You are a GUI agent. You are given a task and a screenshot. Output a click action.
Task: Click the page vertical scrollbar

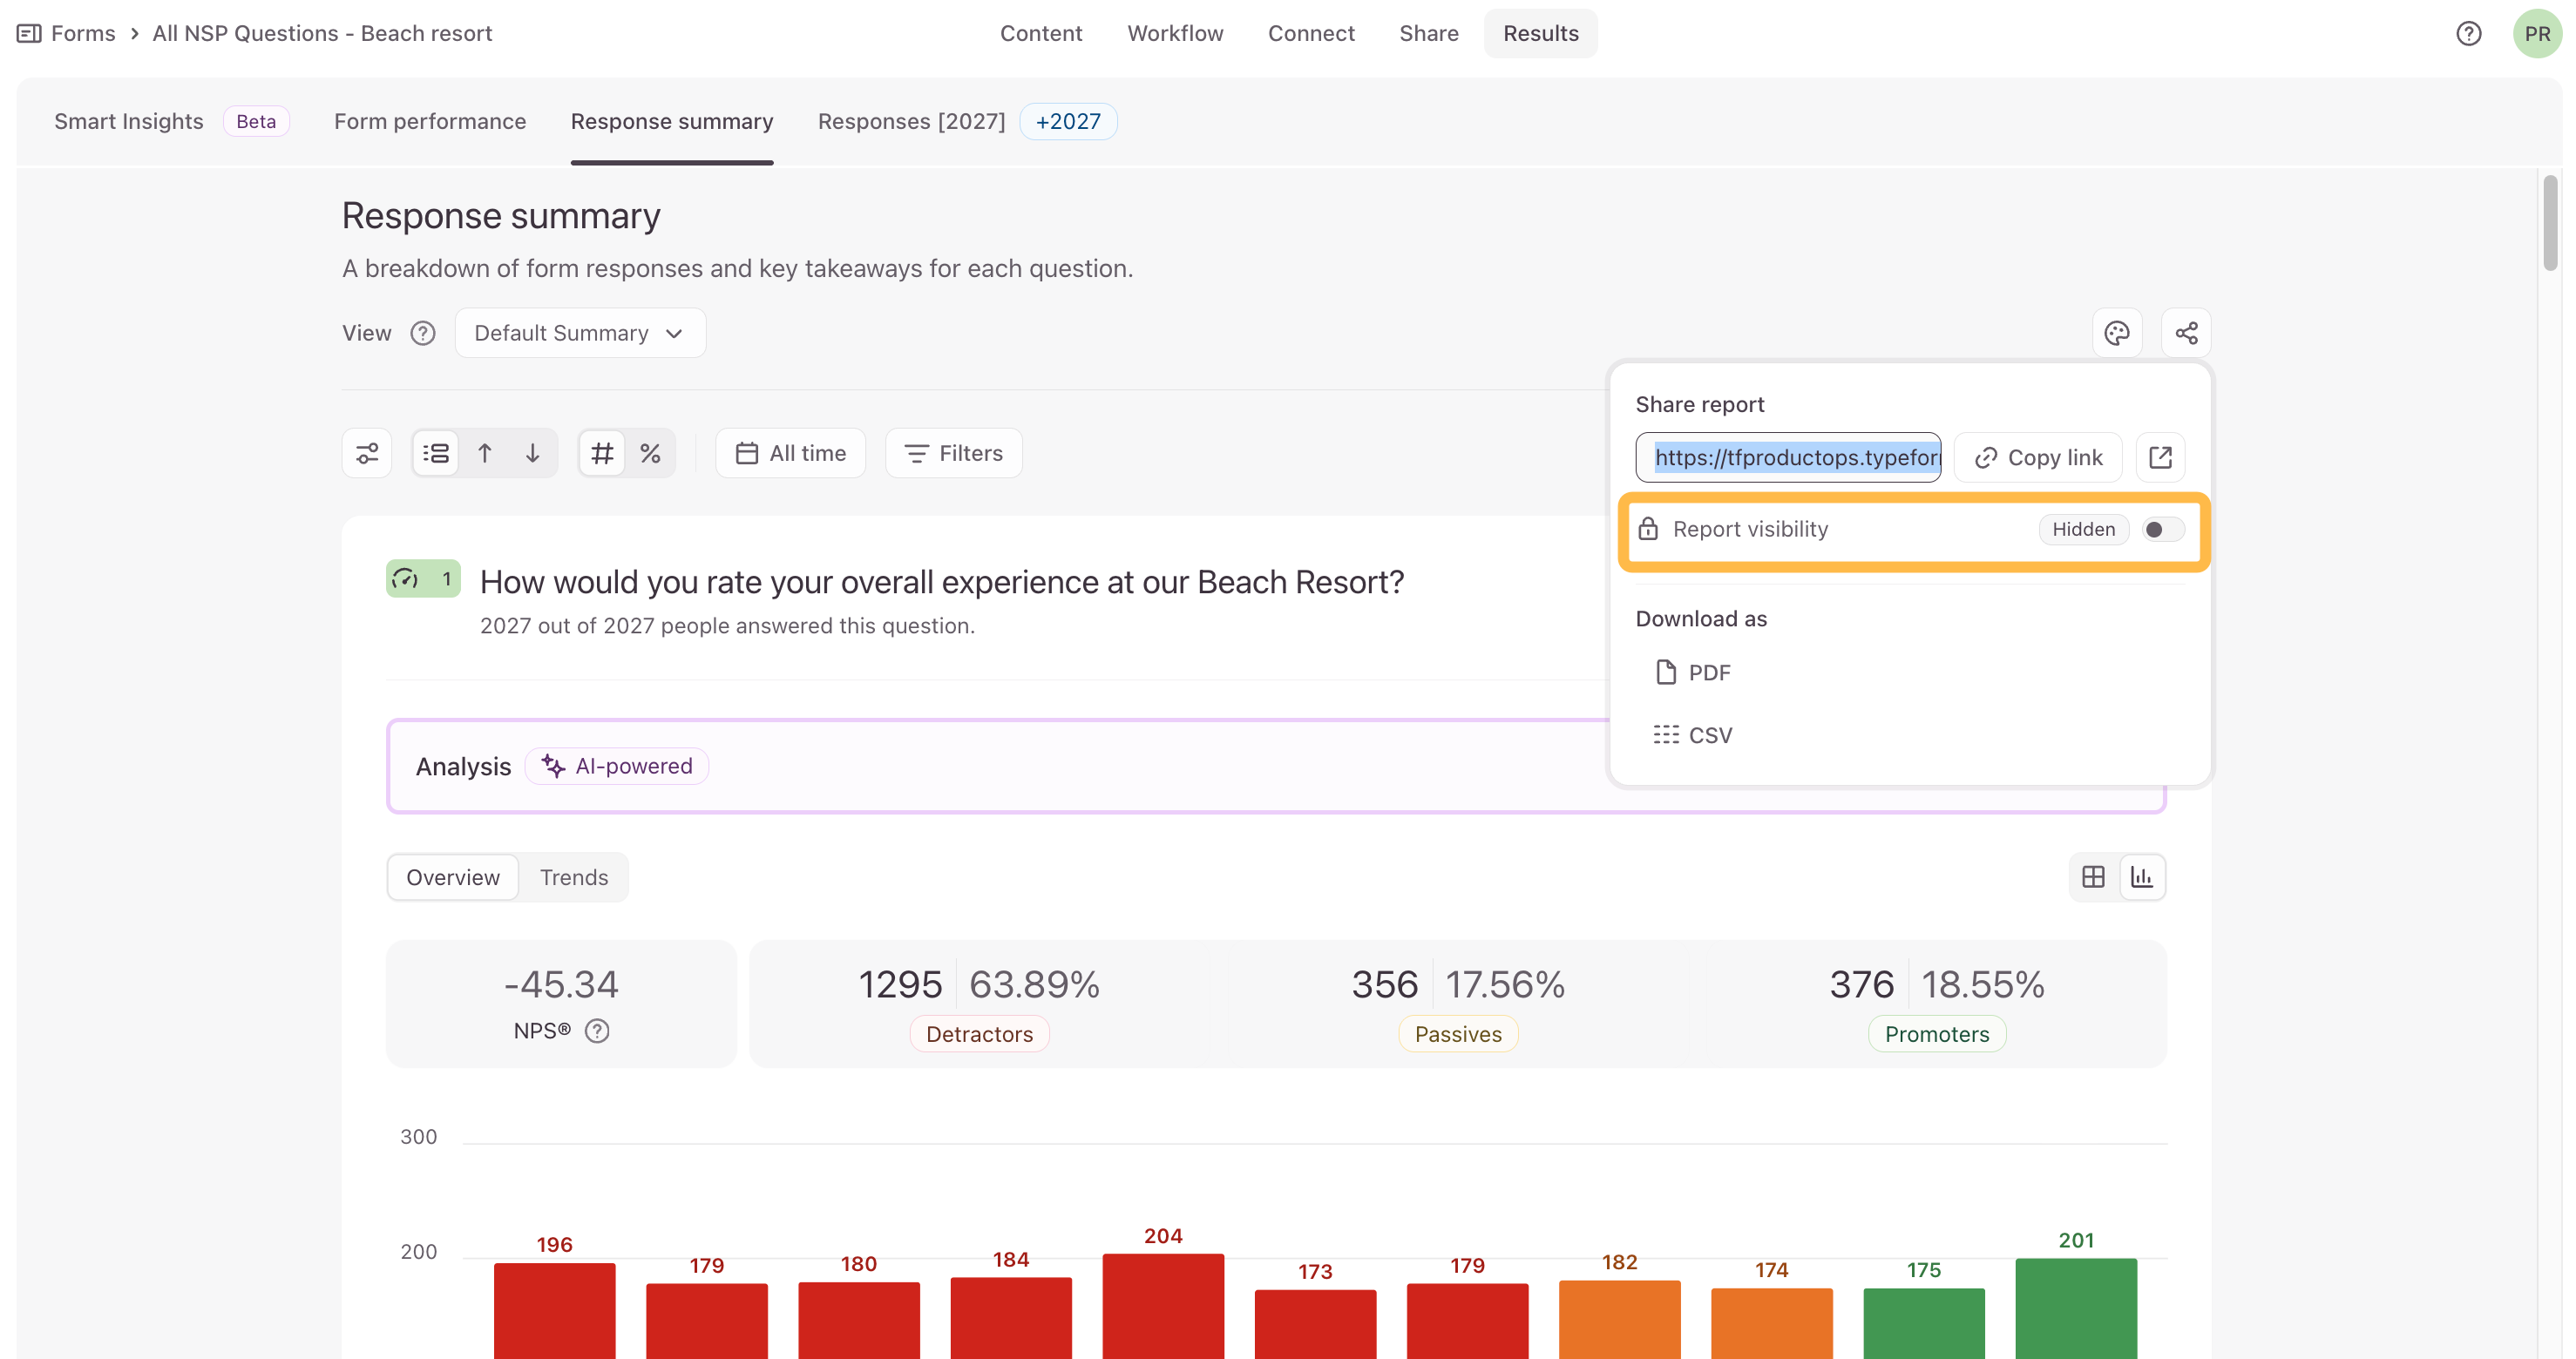tap(2550, 222)
